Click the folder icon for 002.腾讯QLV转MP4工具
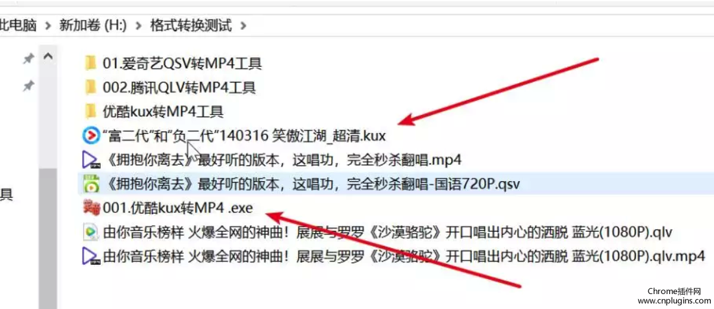Image resolution: width=714 pixels, height=309 pixels. (90, 88)
